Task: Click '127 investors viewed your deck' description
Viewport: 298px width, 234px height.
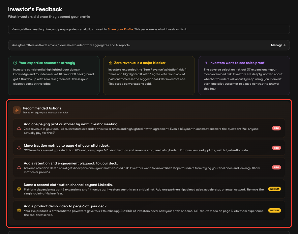Action: pyautogui.click(x=136, y=150)
